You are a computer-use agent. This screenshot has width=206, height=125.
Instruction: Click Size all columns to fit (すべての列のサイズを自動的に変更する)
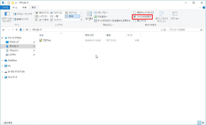(x=112, y=21)
